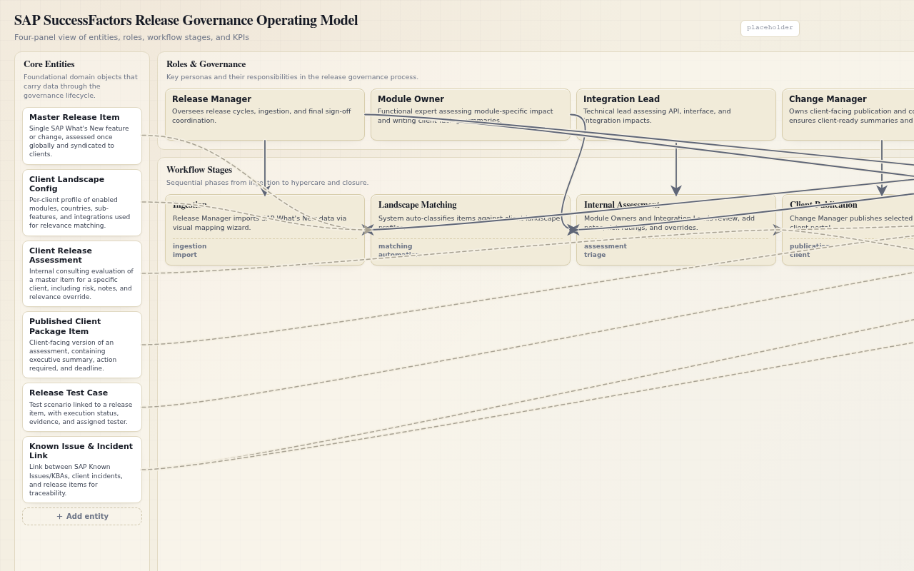Open the Client Landscape Config entity card

(82, 203)
